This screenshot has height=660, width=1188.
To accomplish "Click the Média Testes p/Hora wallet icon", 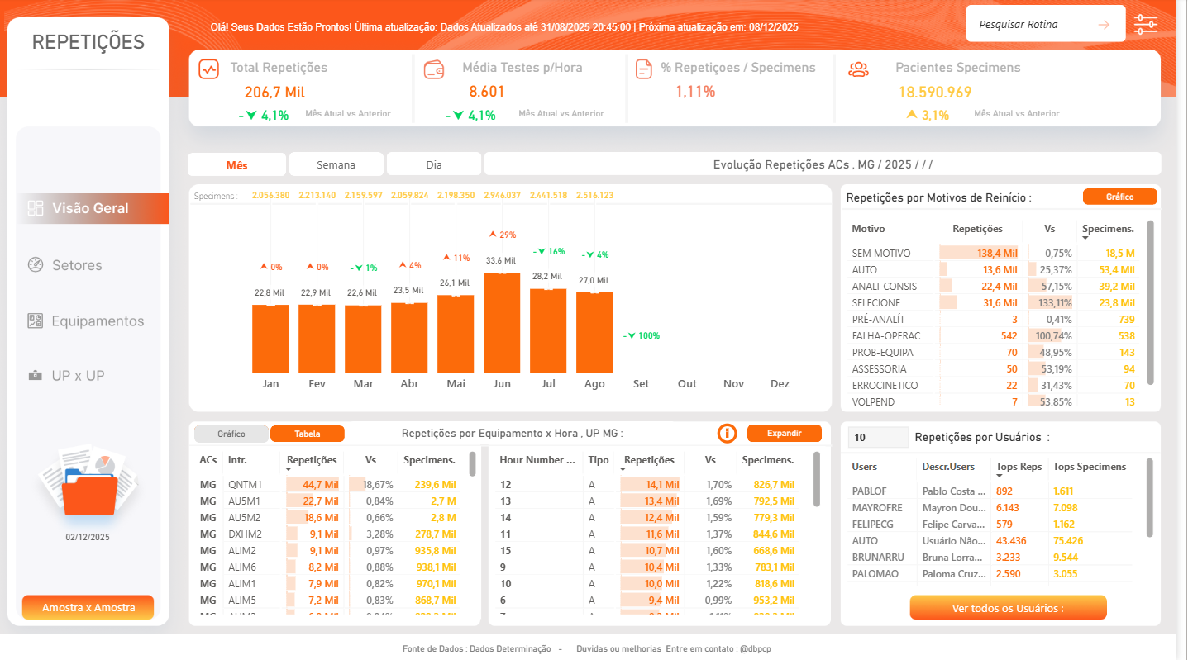I will (435, 69).
